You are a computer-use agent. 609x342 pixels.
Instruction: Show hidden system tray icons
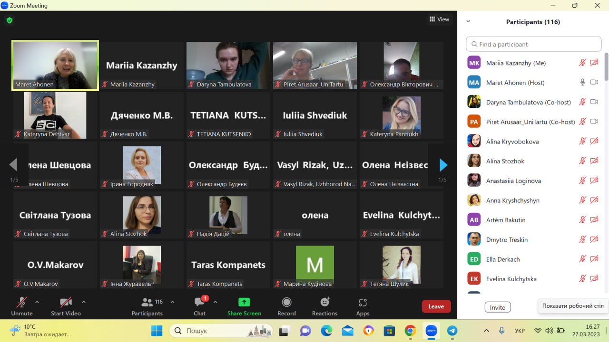[486, 331]
